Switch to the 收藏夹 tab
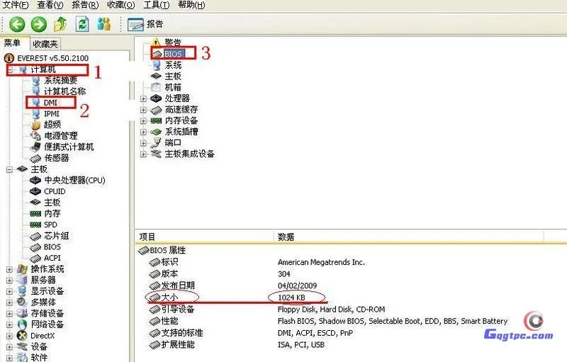This screenshot has height=362, width=567. click(45, 44)
